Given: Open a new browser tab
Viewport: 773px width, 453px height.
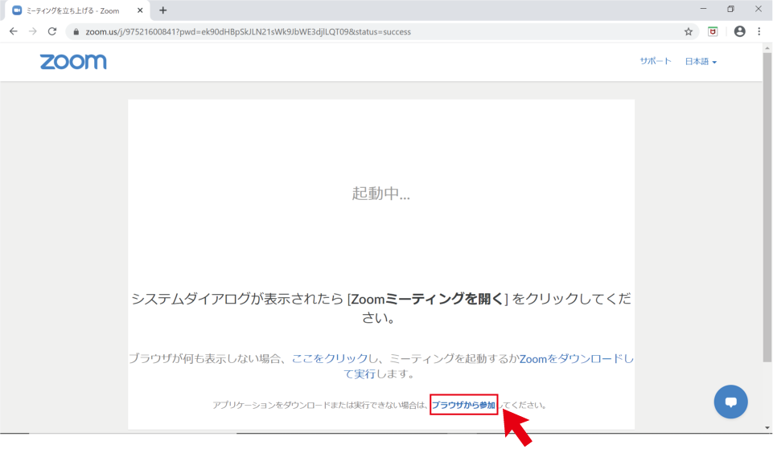Looking at the screenshot, I should [163, 10].
